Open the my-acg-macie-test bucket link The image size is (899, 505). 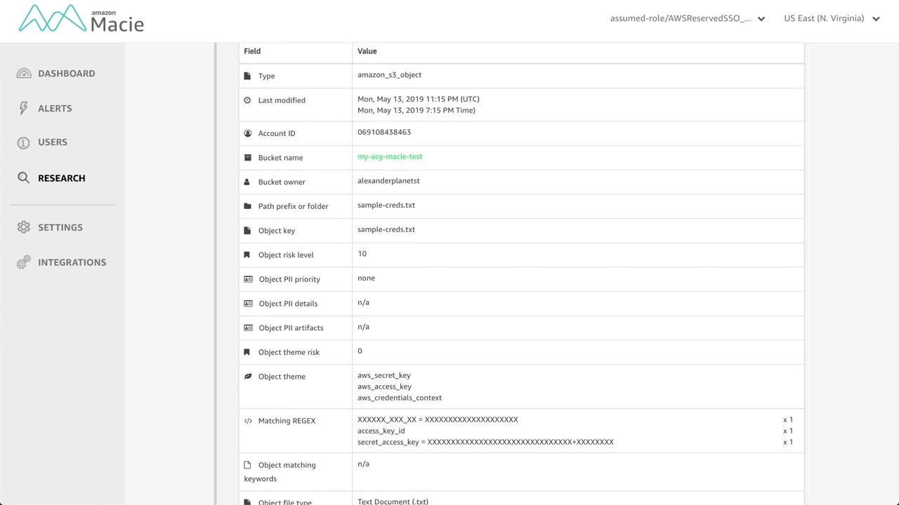pyautogui.click(x=390, y=157)
